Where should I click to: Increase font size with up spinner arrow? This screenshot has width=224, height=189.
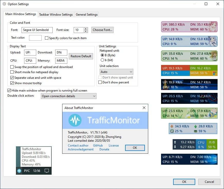pos(86,29)
